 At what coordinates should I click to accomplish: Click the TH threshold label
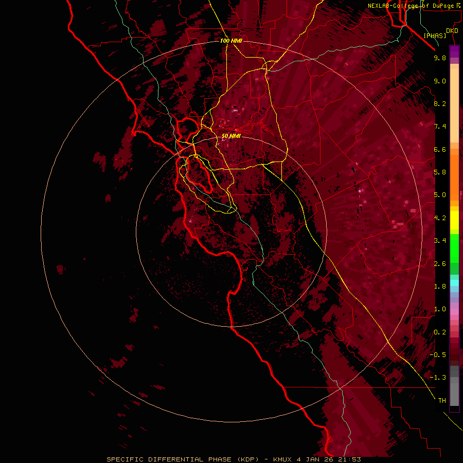(x=442, y=401)
